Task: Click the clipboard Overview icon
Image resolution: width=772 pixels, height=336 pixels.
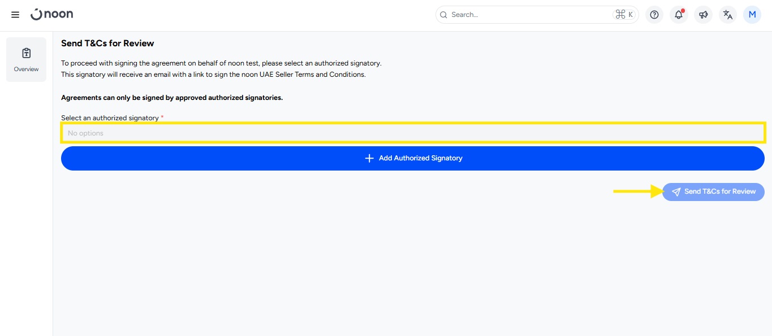Action: click(x=26, y=53)
